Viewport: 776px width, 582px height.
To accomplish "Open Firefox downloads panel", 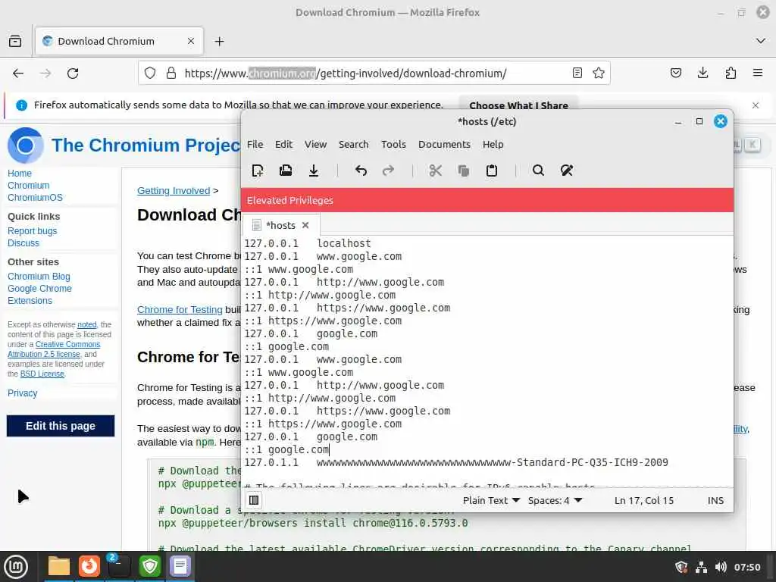I will [702, 74].
